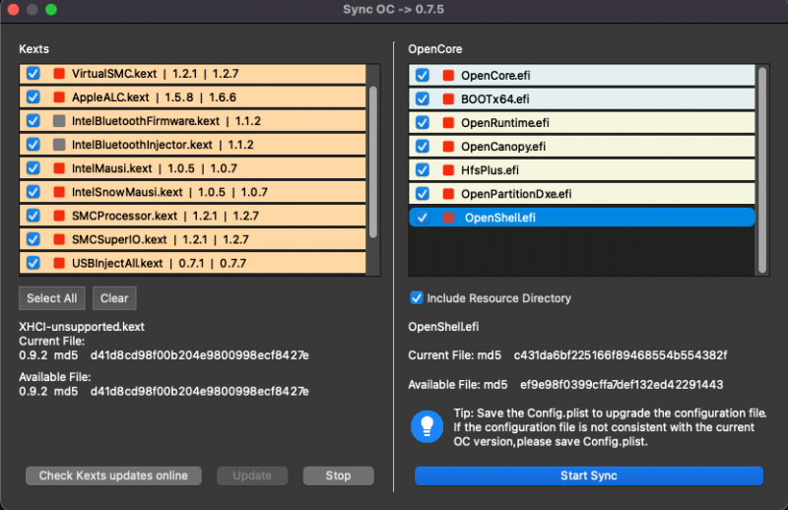Toggle OpenRuntime.efi checkbox
This screenshot has height=510, width=788.
click(x=423, y=123)
